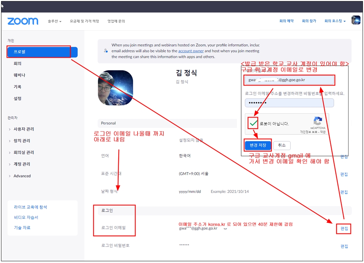Open the profile avatar in top bar
The width and height of the screenshot is (364, 263).
pos(356,20)
